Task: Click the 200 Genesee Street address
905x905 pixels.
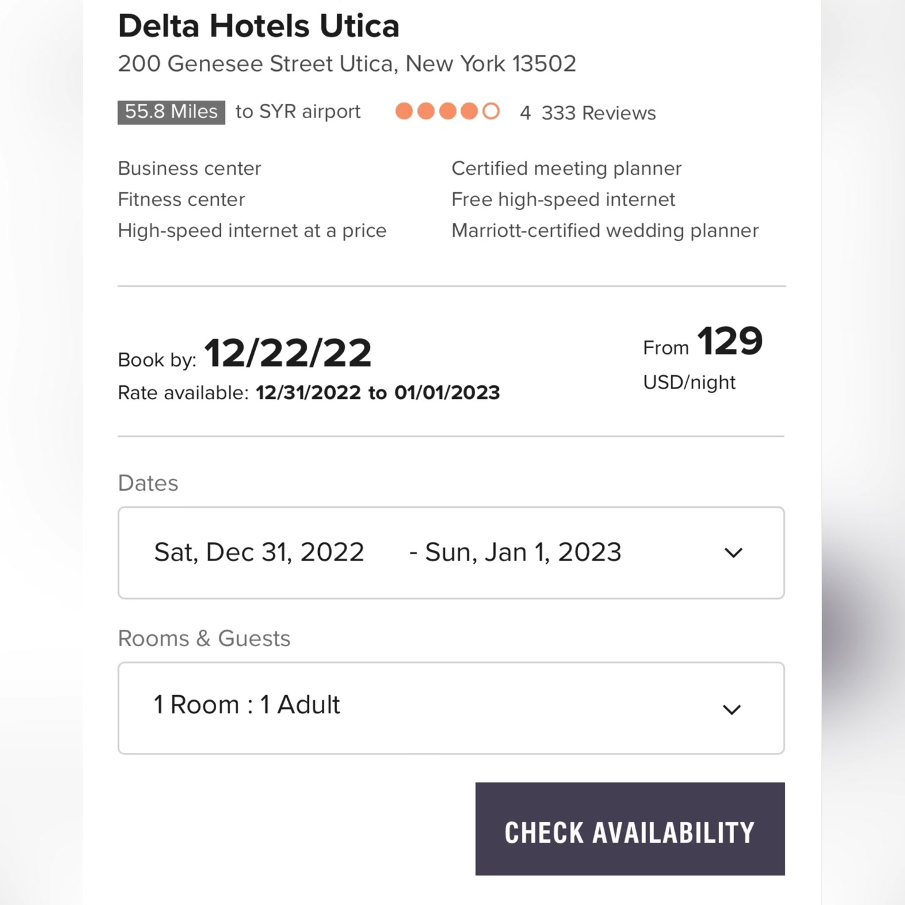Action: [347, 63]
